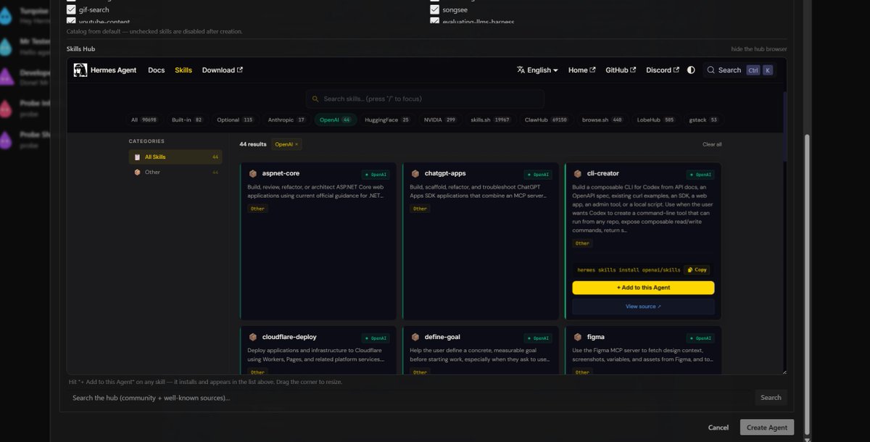Select the Built-in source filter
Image resolution: width=870 pixels, height=442 pixels.
pos(187,120)
